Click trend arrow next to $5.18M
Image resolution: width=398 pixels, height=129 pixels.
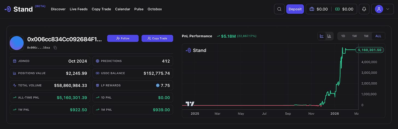218,36
